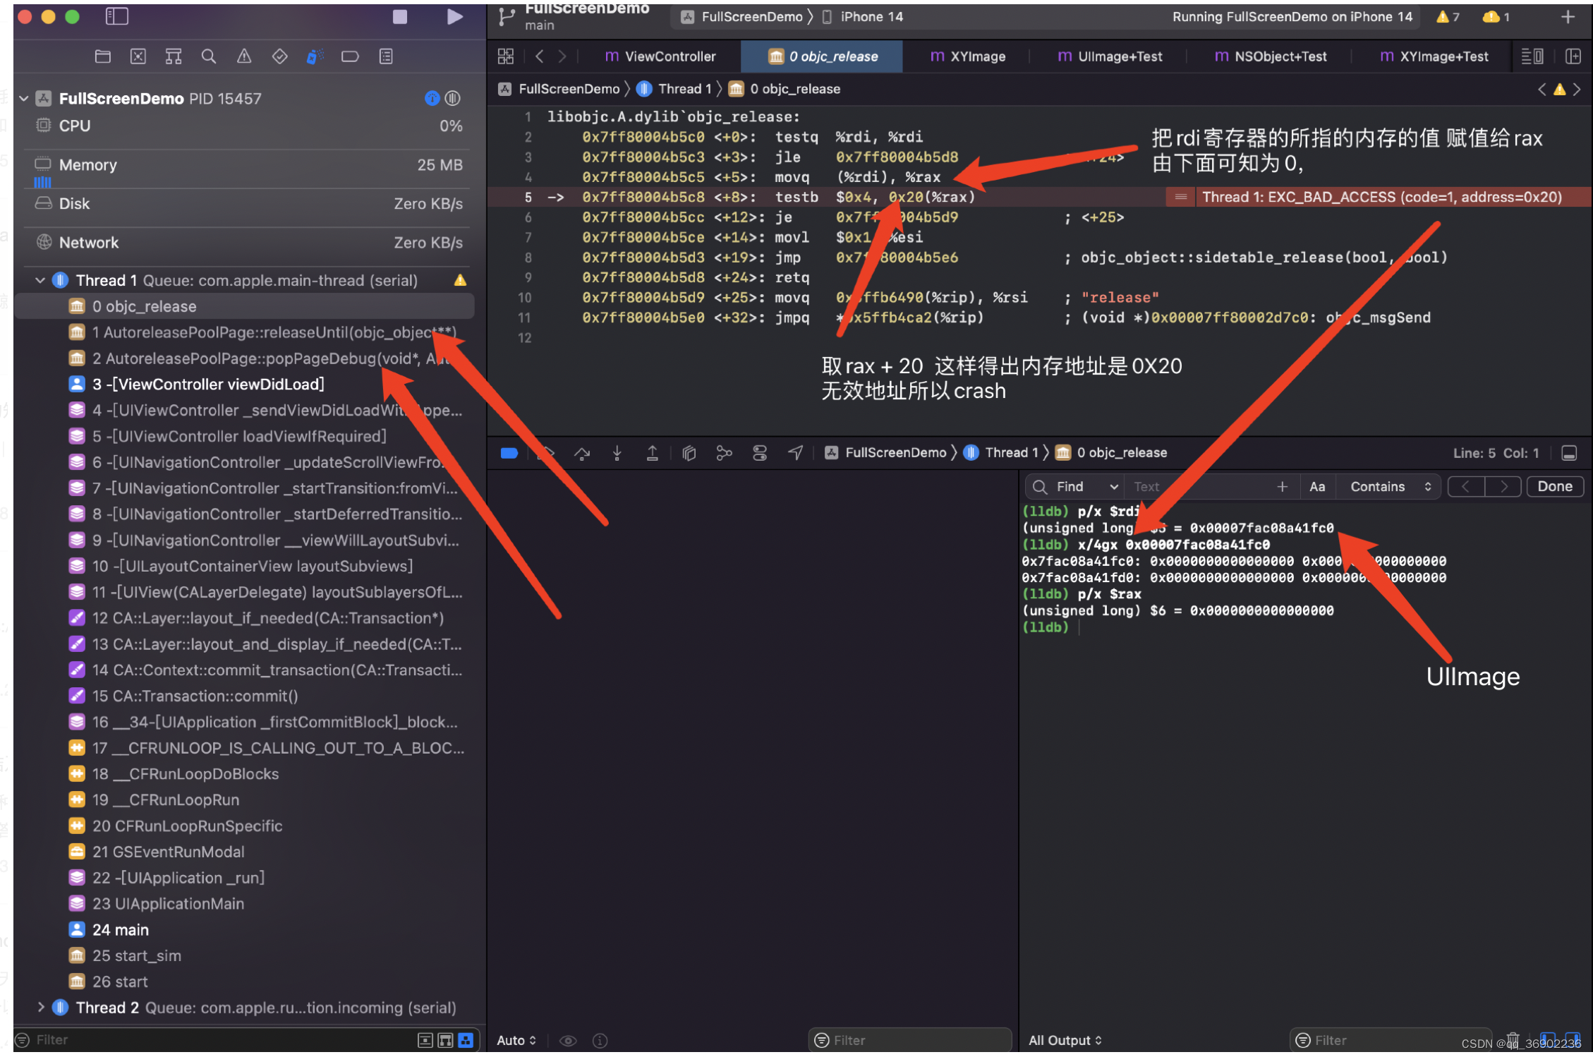Click the Step Out debug button
Viewport: 1593px width, 1057px height.
653,453
